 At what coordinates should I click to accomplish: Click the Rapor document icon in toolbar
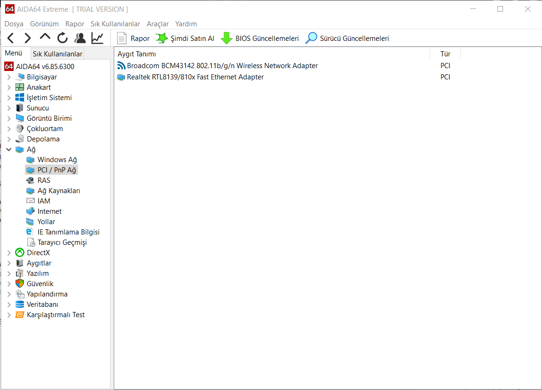122,39
